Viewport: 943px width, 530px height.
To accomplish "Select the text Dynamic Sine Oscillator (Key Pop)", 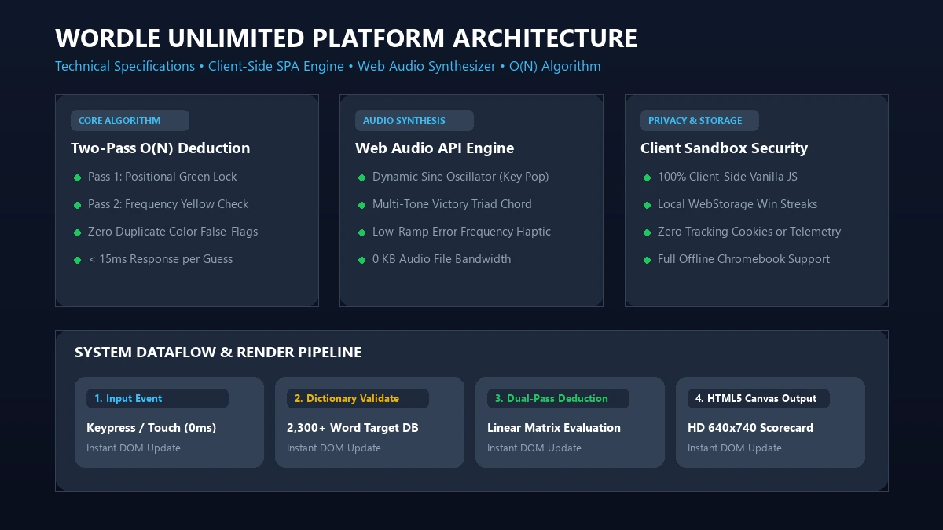I will pos(460,177).
